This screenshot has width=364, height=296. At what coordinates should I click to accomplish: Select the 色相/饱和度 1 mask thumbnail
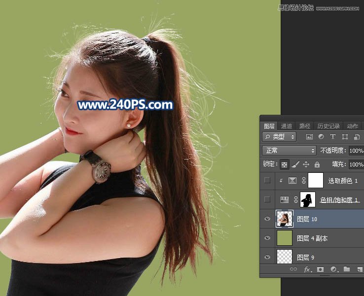pyautogui.click(x=308, y=199)
